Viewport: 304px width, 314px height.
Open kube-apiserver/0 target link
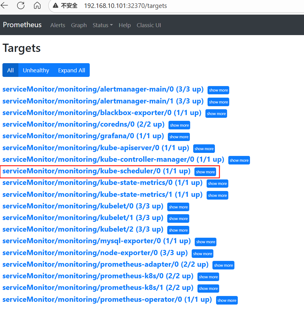pos(96,148)
